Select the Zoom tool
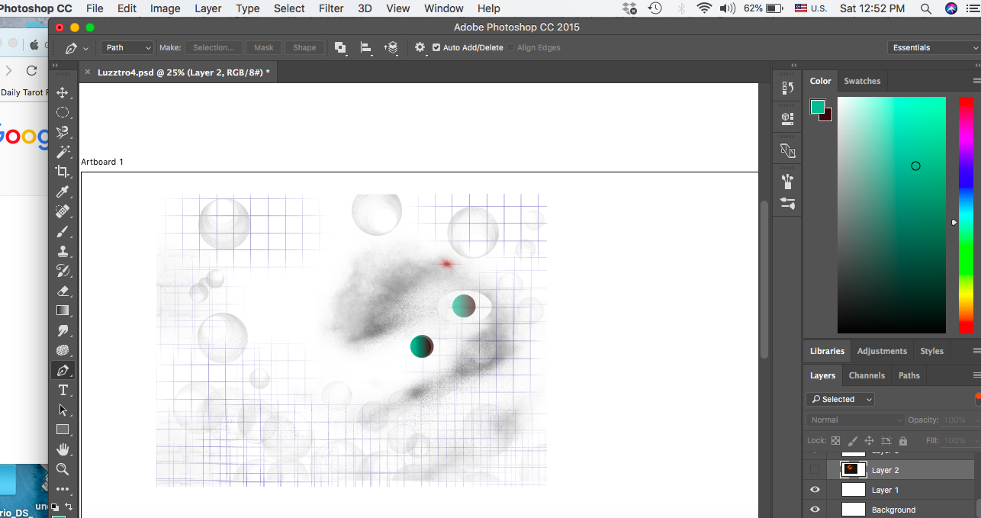Image resolution: width=981 pixels, height=518 pixels. (63, 469)
